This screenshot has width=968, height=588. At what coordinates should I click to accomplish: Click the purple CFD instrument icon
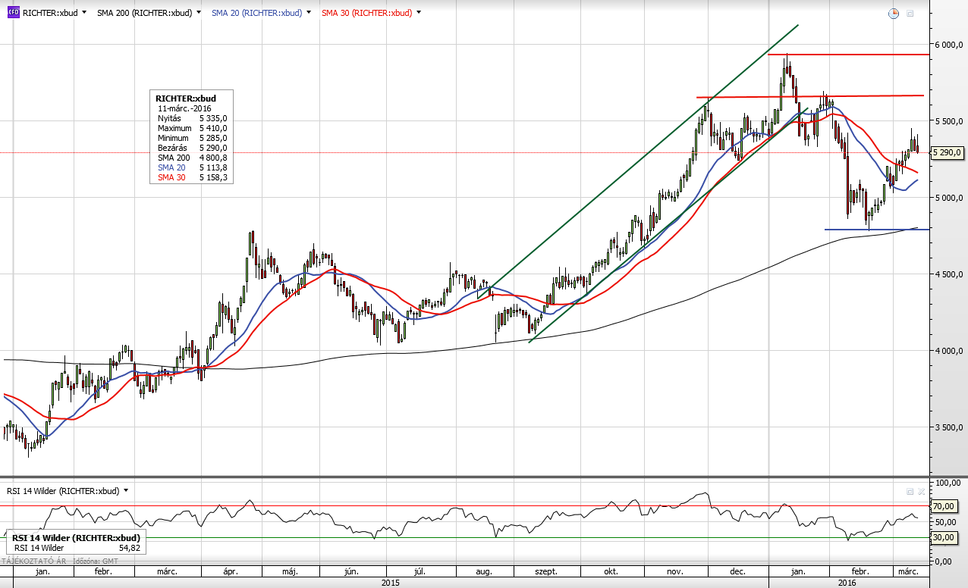click(x=13, y=13)
